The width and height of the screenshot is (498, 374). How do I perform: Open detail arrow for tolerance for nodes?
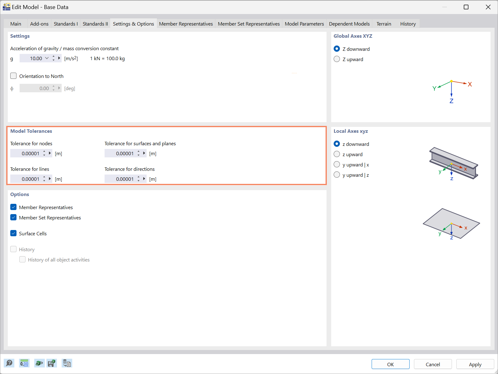49,153
